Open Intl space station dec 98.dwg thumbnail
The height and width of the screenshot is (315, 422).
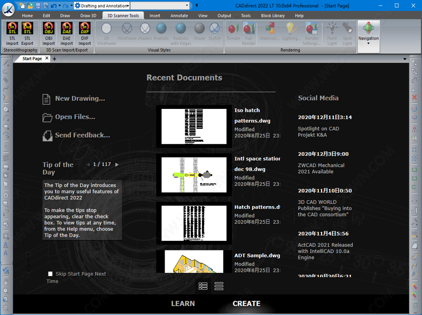(x=194, y=175)
